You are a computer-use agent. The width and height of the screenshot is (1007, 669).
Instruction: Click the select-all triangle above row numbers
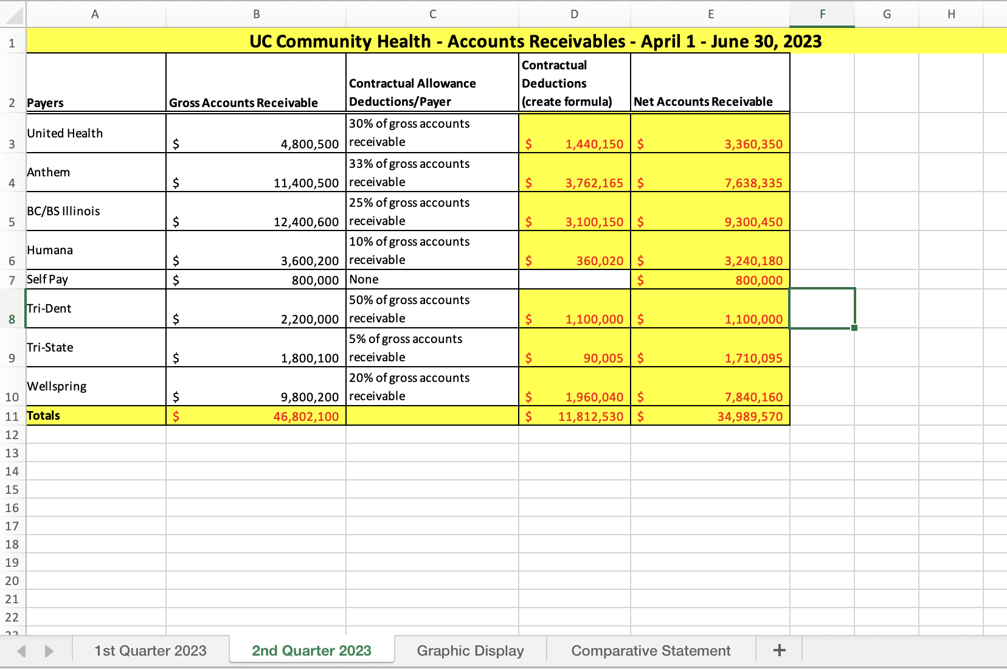pyautogui.click(x=12, y=13)
